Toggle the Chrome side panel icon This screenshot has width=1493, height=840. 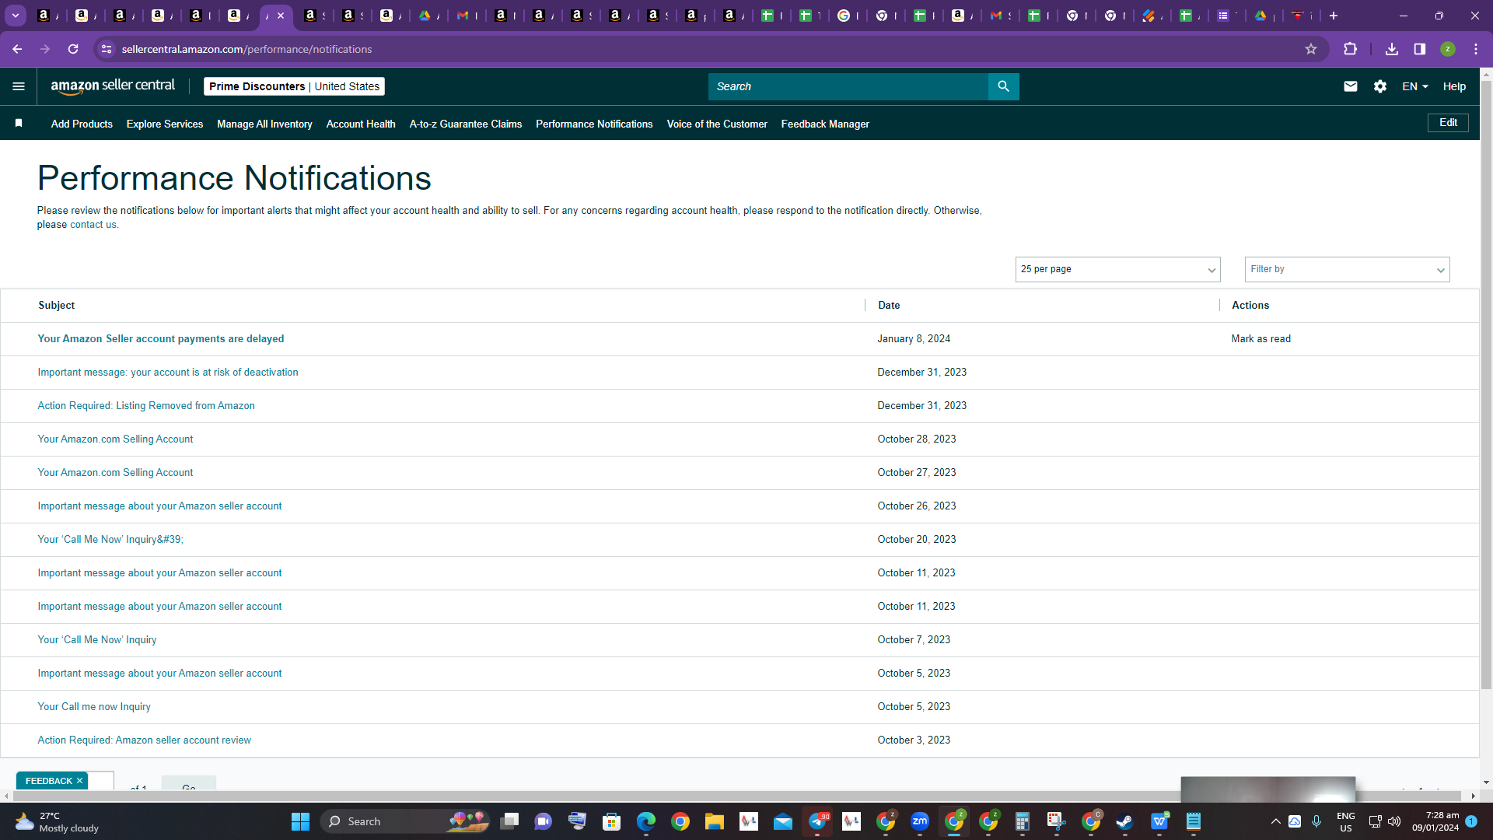click(x=1420, y=49)
